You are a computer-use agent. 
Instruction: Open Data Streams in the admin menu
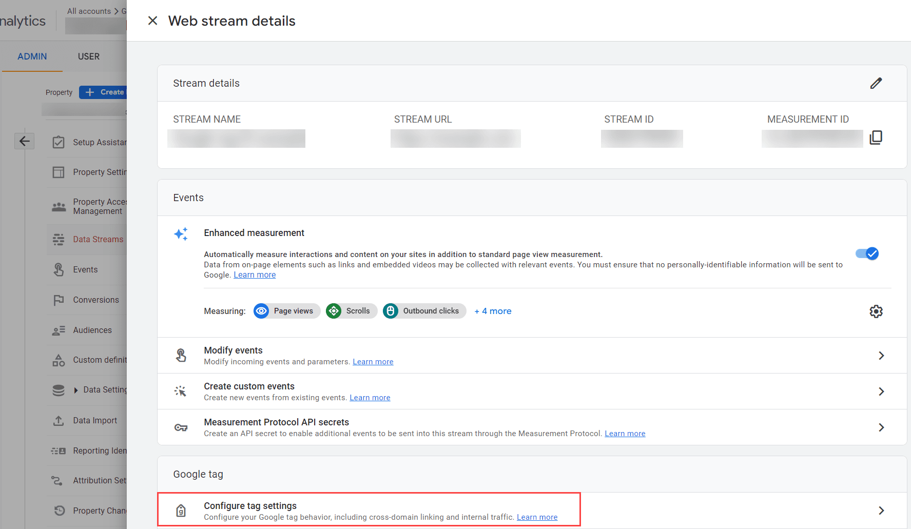point(98,240)
